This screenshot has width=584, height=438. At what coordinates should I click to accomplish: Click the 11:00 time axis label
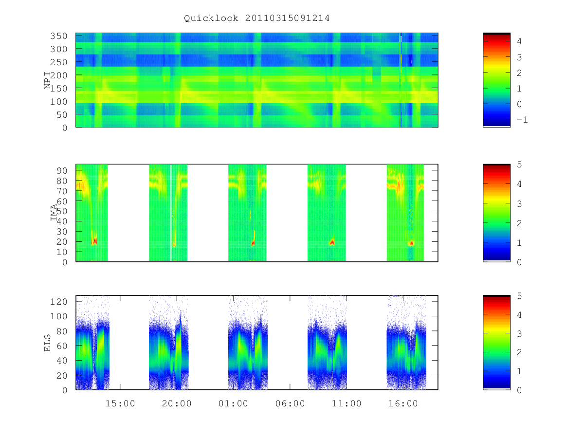pyautogui.click(x=347, y=403)
